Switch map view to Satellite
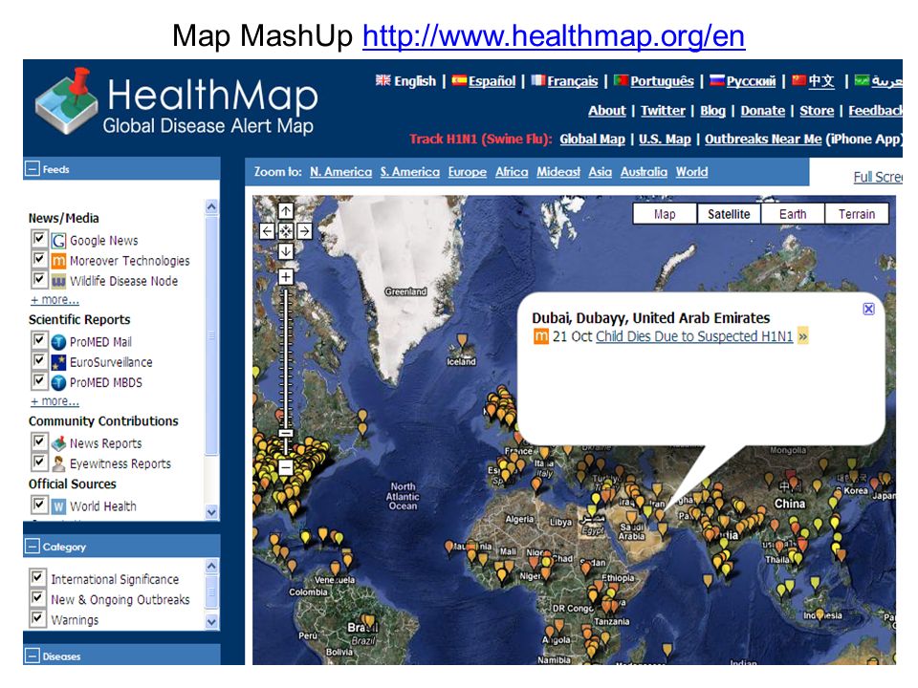The height and width of the screenshot is (688, 918). [729, 214]
